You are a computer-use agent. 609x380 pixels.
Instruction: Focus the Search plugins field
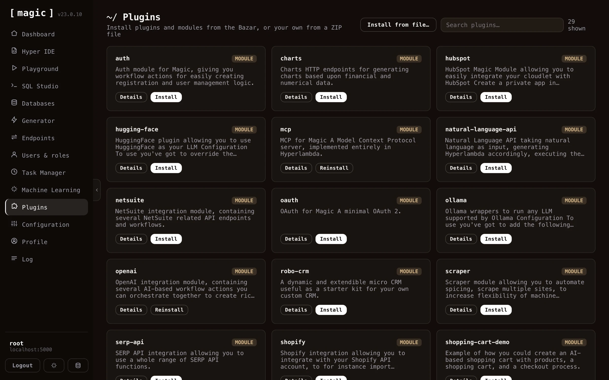click(502, 25)
